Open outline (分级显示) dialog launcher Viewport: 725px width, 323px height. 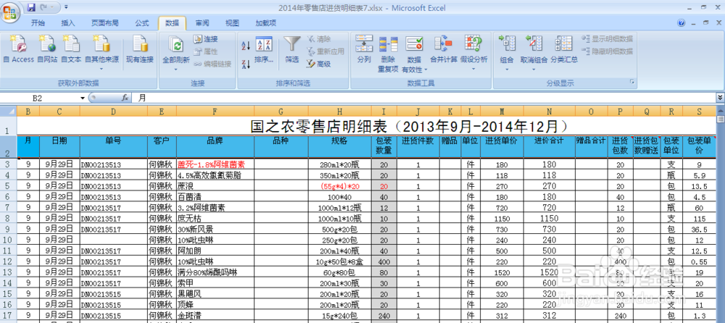632,83
